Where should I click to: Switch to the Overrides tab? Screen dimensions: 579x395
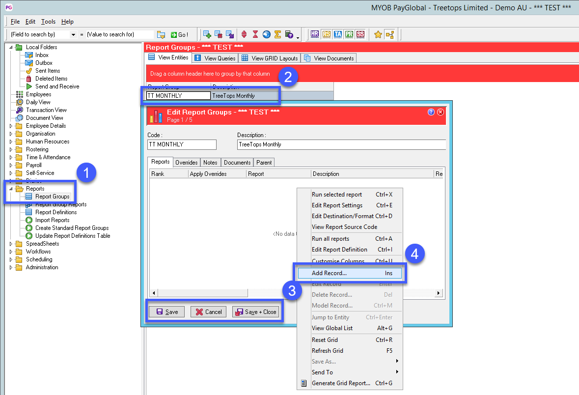pyautogui.click(x=186, y=163)
